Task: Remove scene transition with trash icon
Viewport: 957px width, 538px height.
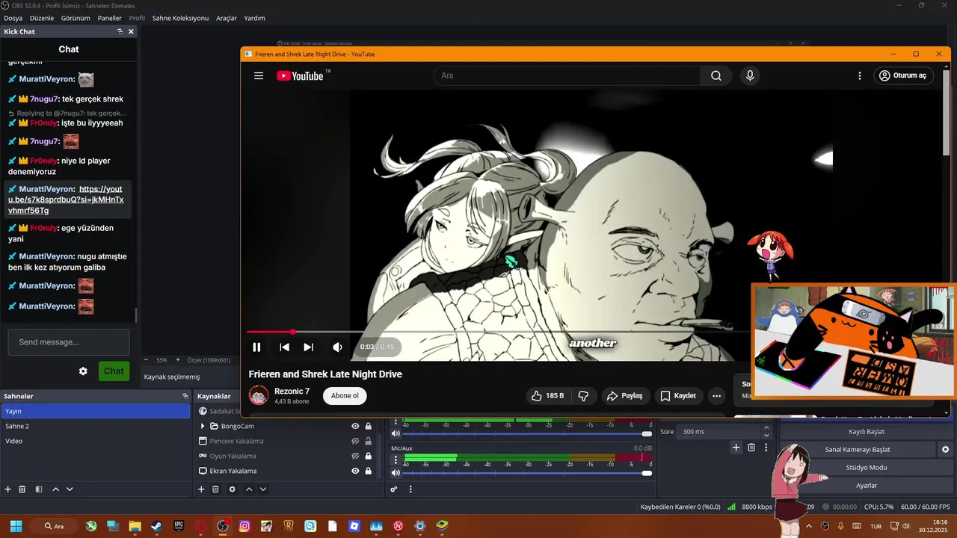Action: [x=751, y=448]
